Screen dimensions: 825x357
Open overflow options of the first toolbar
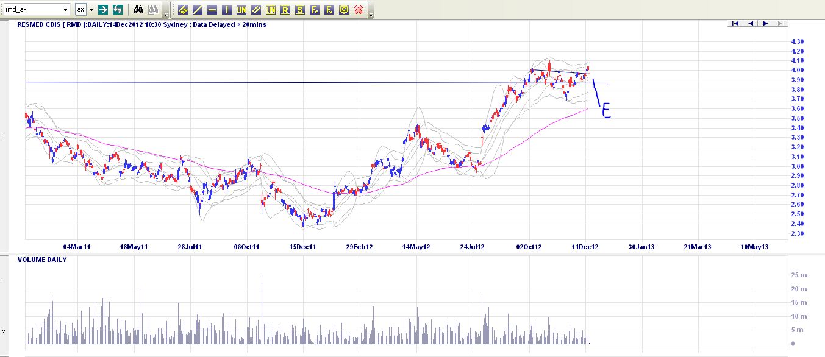pyautogui.click(x=165, y=13)
